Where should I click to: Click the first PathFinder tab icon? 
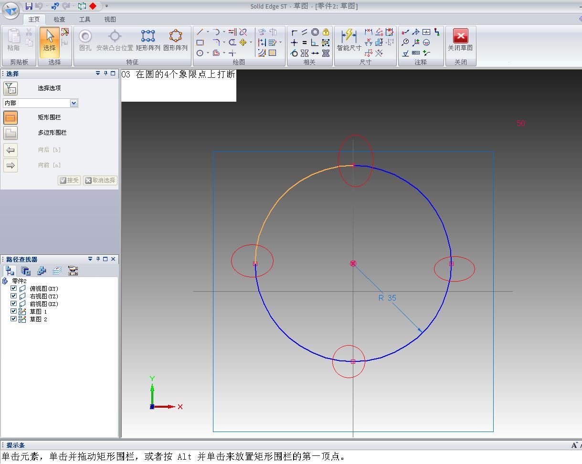click(x=10, y=271)
